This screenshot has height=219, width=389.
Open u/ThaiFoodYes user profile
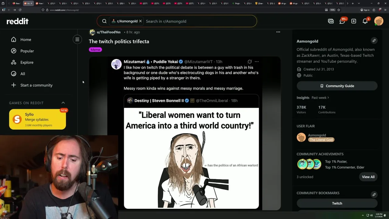[108, 32]
